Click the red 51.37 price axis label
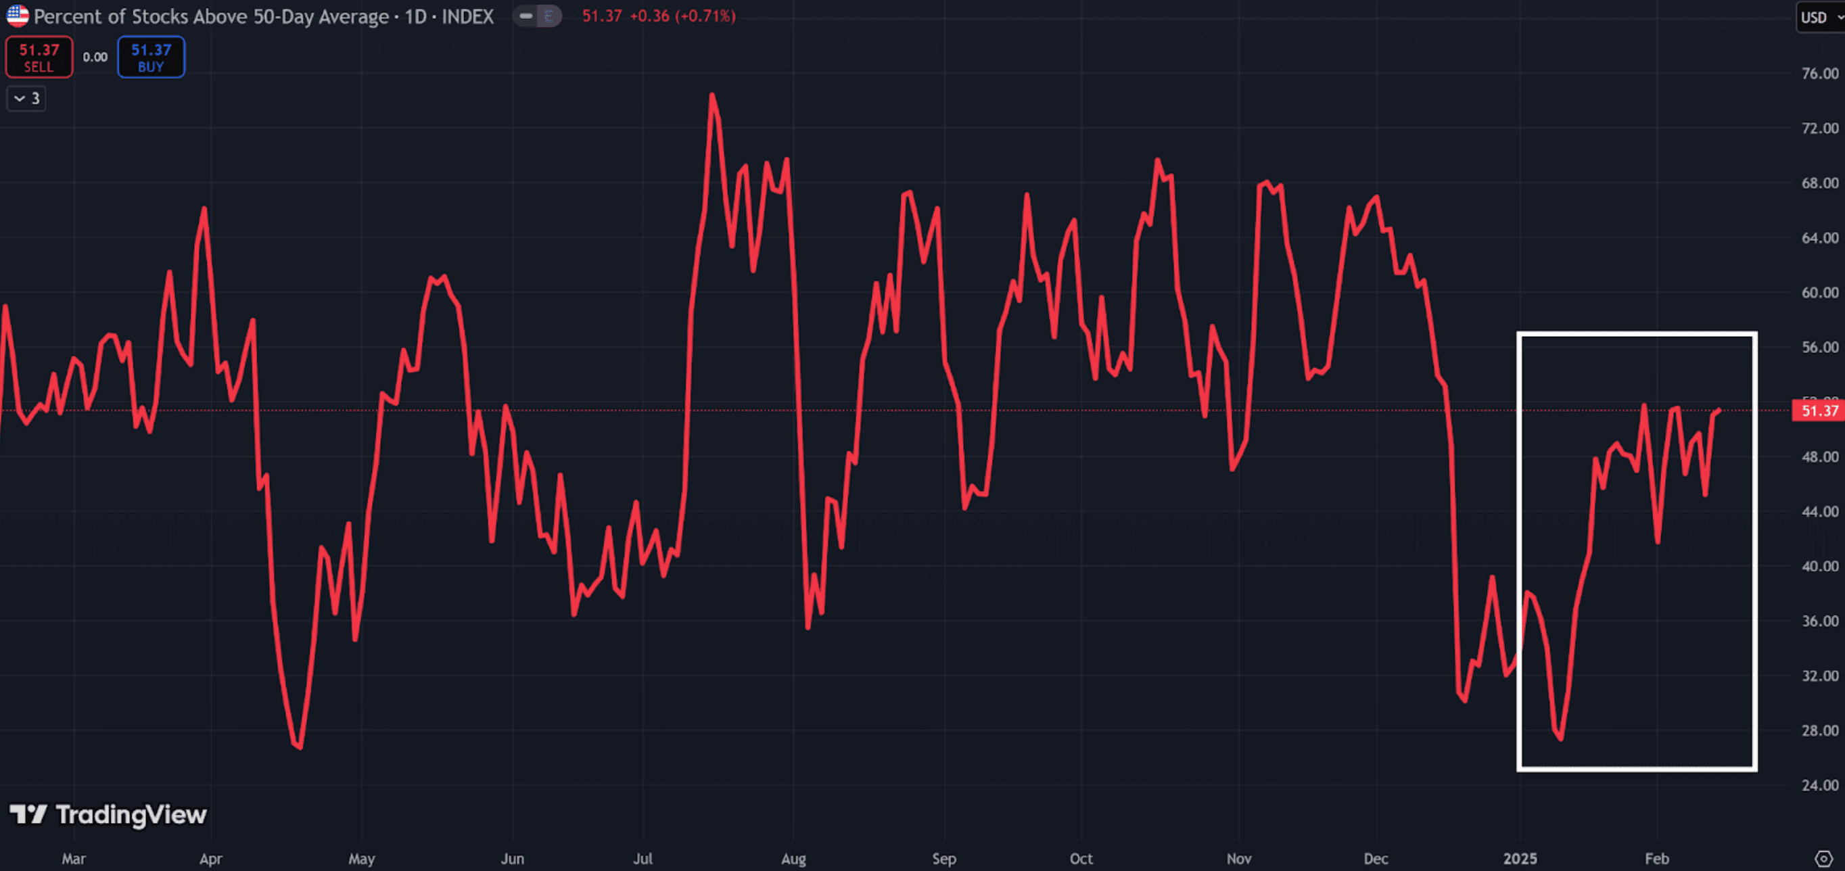The height and width of the screenshot is (871, 1845). point(1819,410)
